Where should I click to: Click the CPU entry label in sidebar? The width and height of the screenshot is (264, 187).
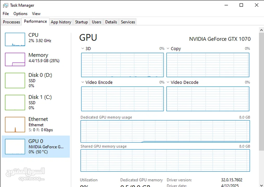33,35
